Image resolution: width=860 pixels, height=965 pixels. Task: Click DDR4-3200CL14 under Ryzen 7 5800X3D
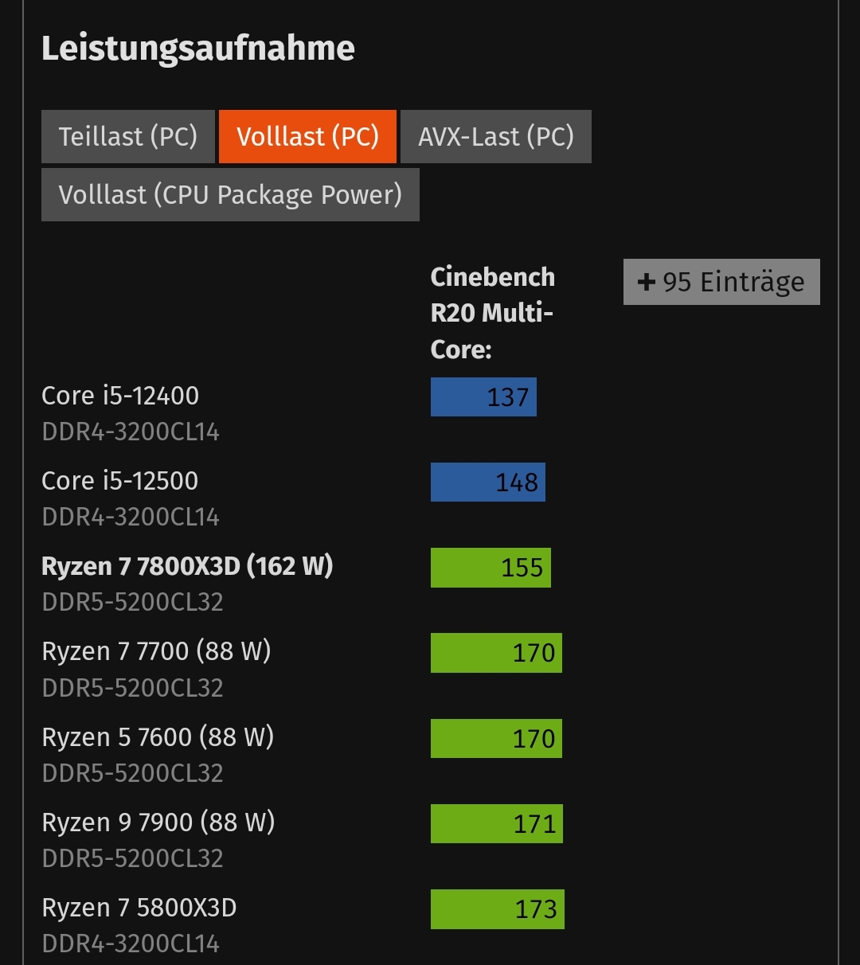click(131, 944)
